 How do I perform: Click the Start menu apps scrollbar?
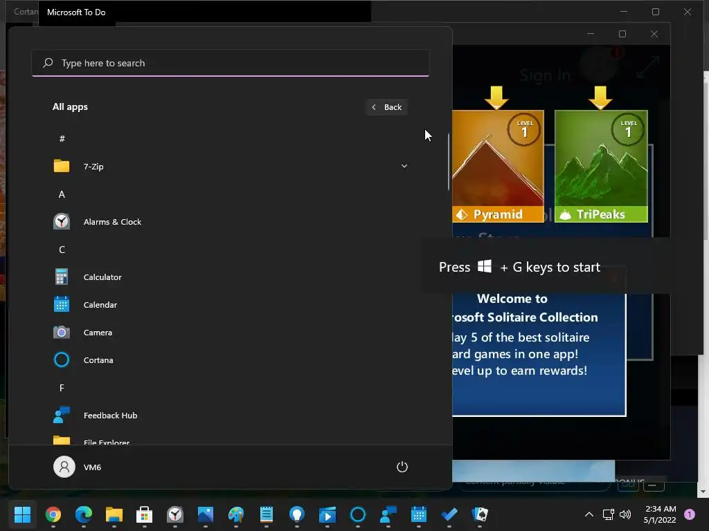[449, 162]
